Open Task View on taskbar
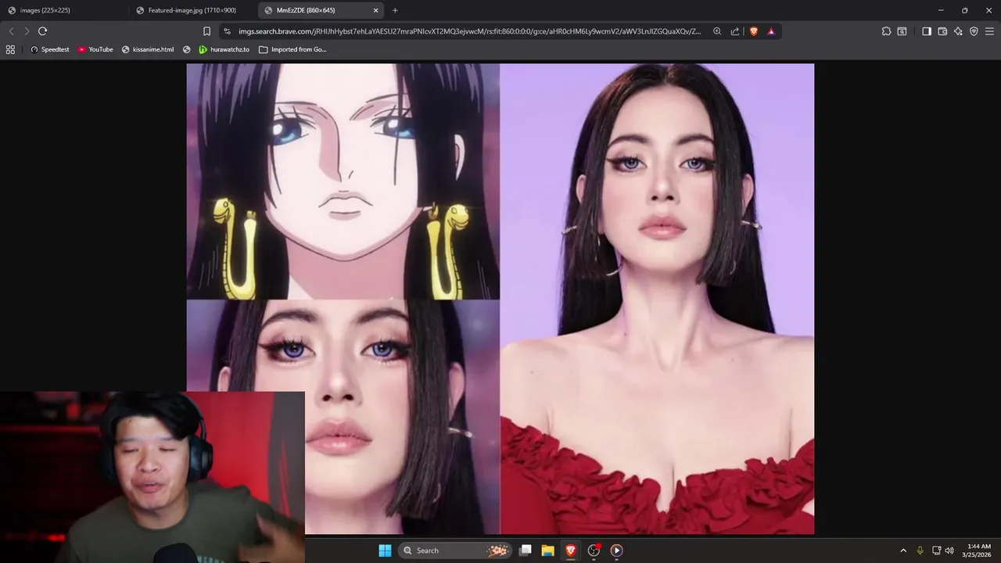 coord(526,550)
